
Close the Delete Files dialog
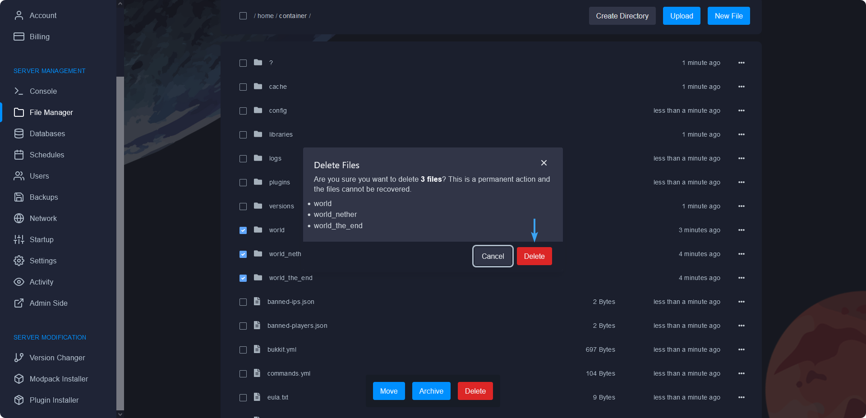pos(544,163)
